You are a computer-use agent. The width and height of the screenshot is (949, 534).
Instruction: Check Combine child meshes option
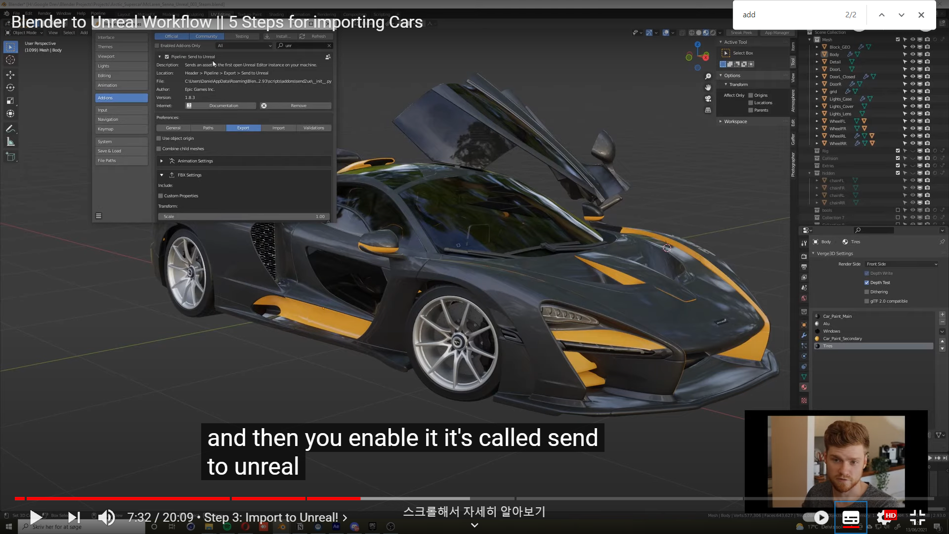pyautogui.click(x=159, y=149)
